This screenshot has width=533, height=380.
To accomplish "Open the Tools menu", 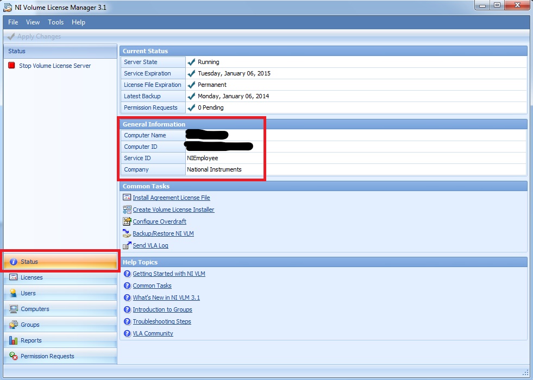I will coord(56,22).
